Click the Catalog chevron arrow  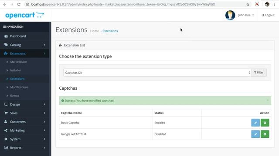pyautogui.click(x=44, y=45)
